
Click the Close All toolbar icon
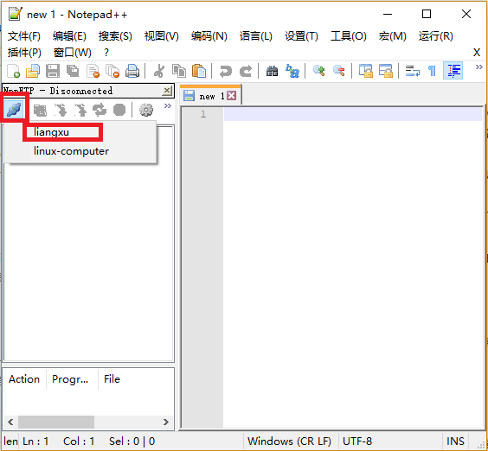112,71
